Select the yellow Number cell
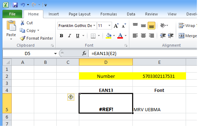 [106, 76]
